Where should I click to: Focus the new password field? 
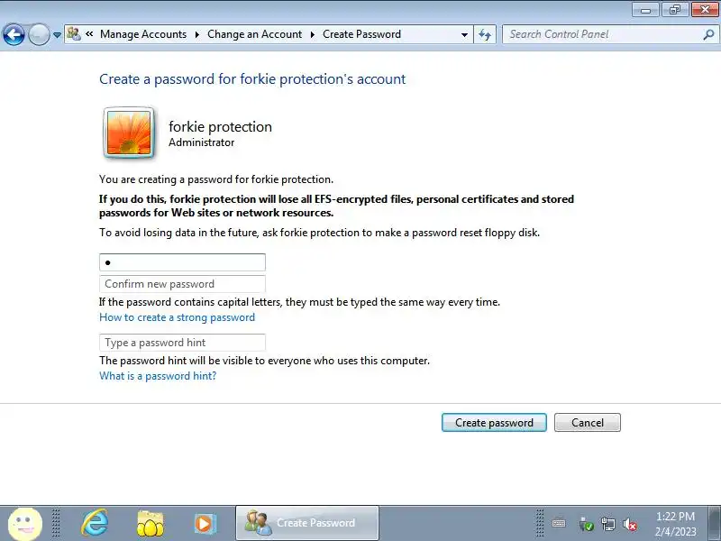click(x=182, y=262)
